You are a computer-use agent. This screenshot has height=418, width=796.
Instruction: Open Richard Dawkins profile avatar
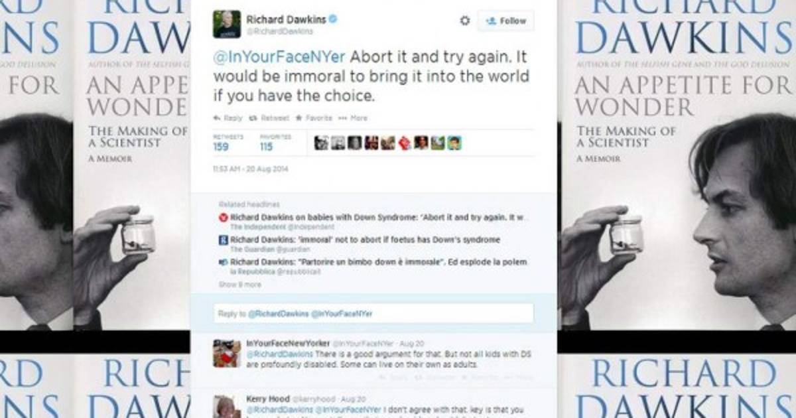tap(226, 24)
